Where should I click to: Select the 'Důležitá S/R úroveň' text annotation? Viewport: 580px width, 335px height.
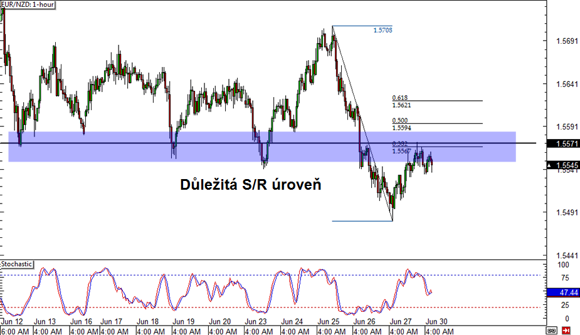(251, 185)
